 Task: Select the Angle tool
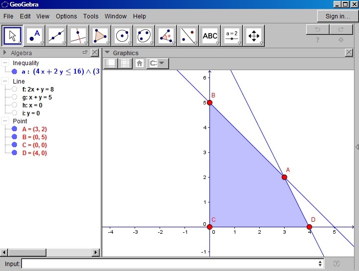coord(166,36)
